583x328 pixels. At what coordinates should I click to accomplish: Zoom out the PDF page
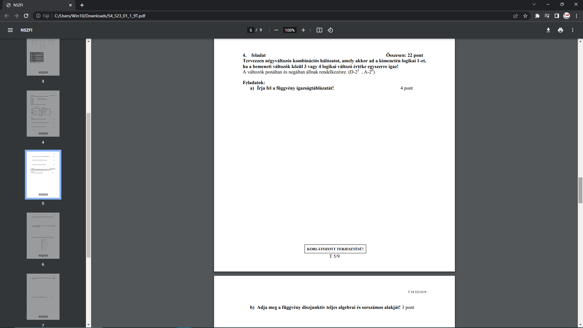tap(276, 30)
